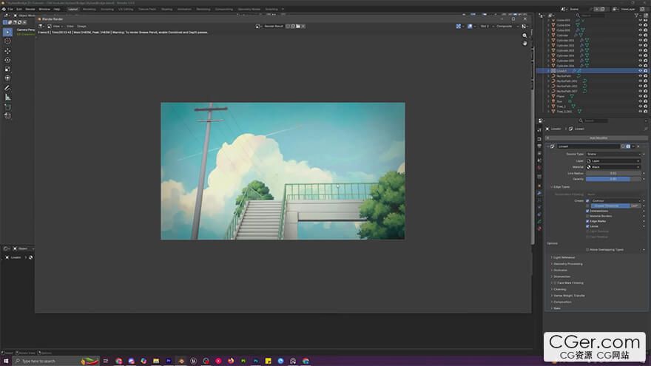651x366 pixels.
Task: Select the 3D Cursor tool
Action: (8, 41)
